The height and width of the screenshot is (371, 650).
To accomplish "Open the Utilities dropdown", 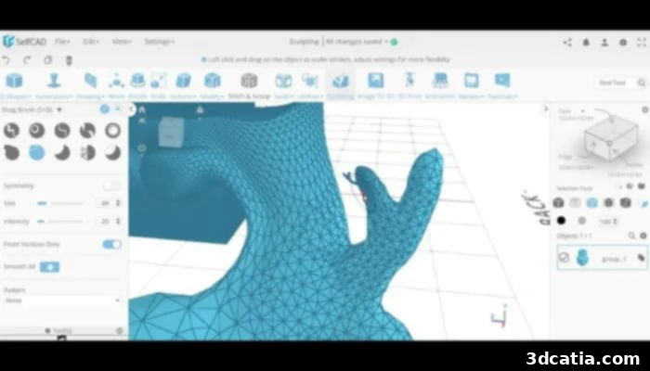I will coord(309,85).
